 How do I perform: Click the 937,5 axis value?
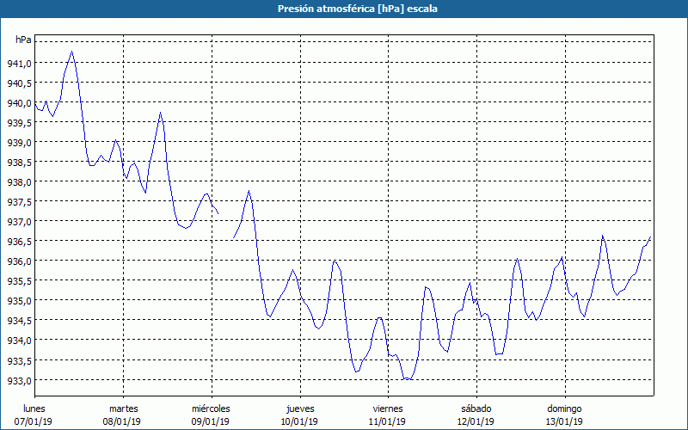coord(19,202)
